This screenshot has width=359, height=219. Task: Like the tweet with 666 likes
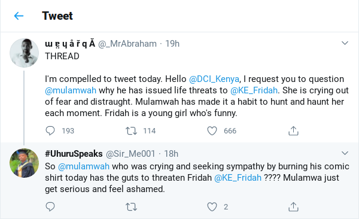[212, 131]
